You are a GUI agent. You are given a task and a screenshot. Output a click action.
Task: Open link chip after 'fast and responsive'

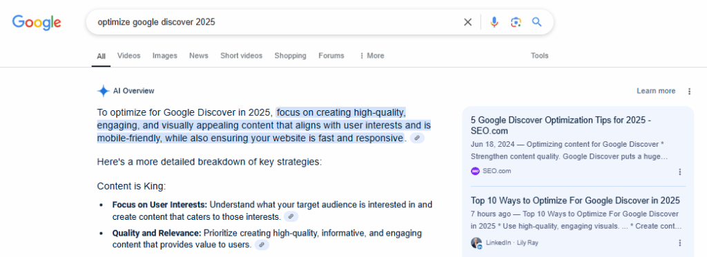click(417, 138)
